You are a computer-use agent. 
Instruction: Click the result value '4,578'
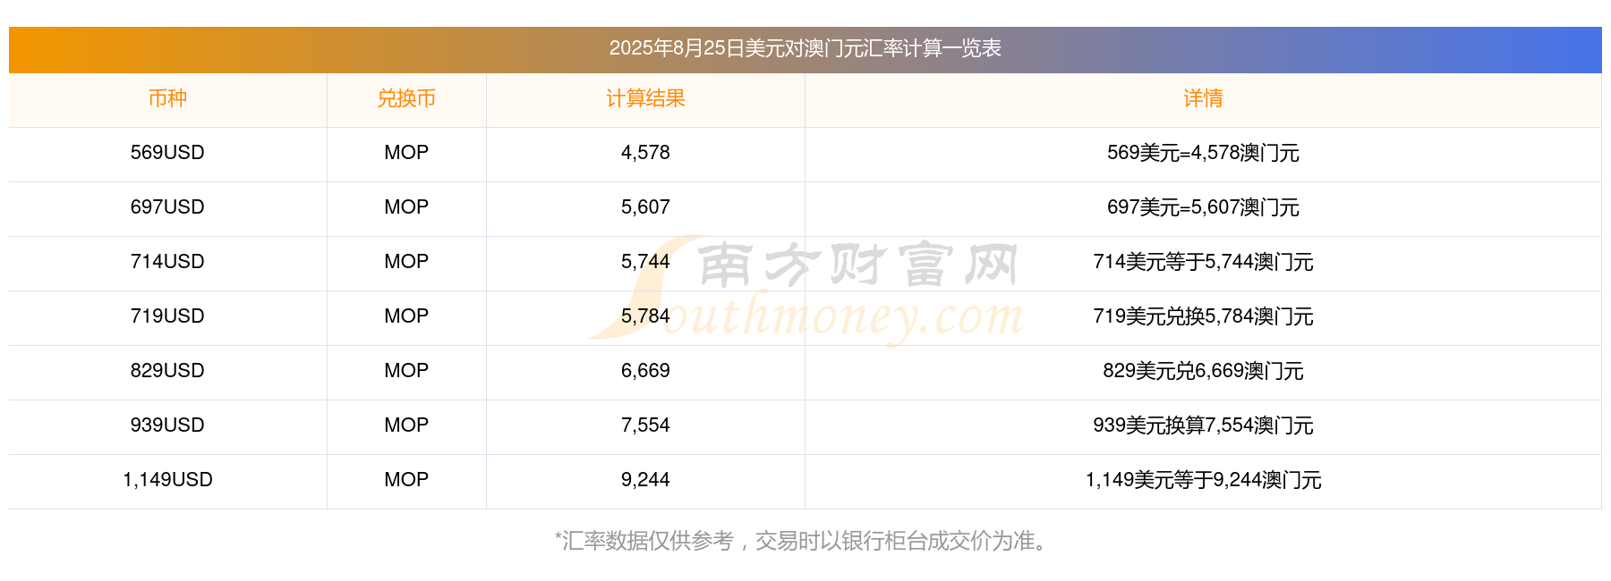(x=645, y=153)
